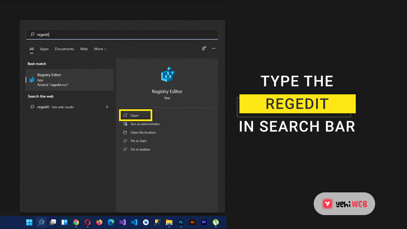Launch Google Chrome from the taskbar
Image resolution: width=407 pixels, height=229 pixels.
click(x=76, y=223)
